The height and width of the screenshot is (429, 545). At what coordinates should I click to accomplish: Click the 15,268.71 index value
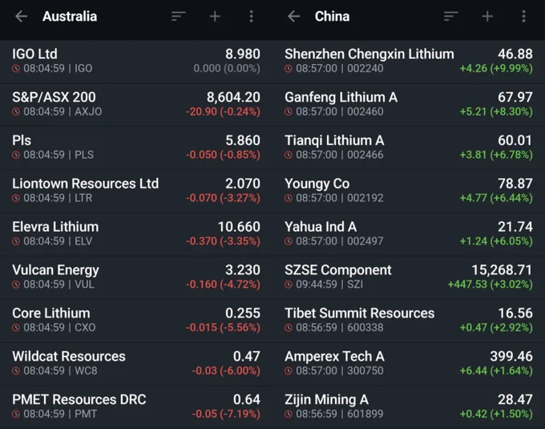502,270
